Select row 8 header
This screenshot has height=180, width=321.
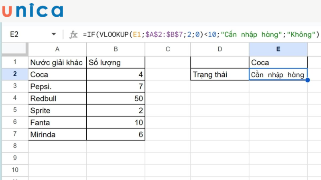pos(15,146)
